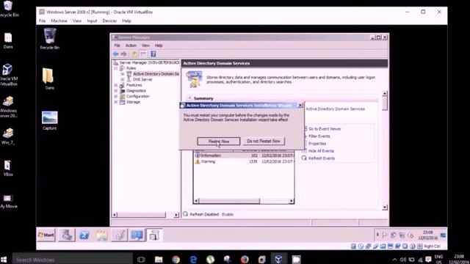This screenshot has width=470, height=264.
Task: Select Server Manager root tree node
Action: [x=149, y=63]
